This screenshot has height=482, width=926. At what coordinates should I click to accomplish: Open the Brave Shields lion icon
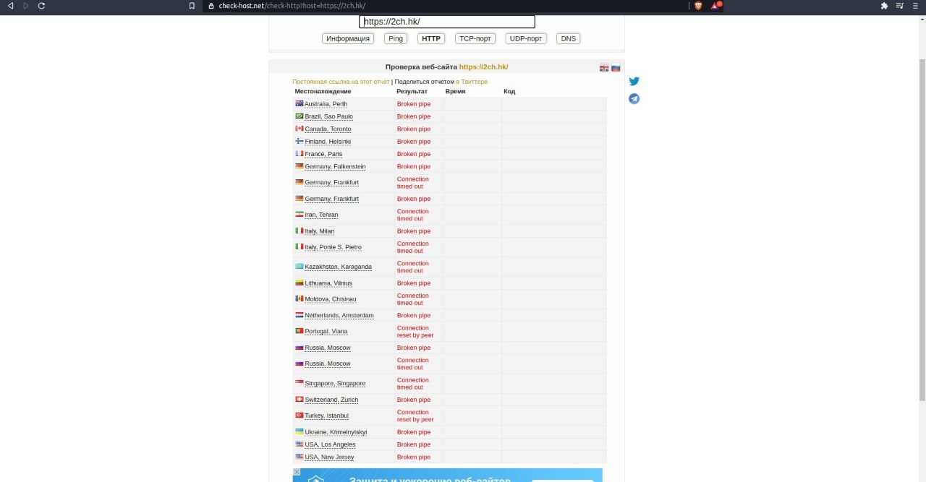[698, 5]
